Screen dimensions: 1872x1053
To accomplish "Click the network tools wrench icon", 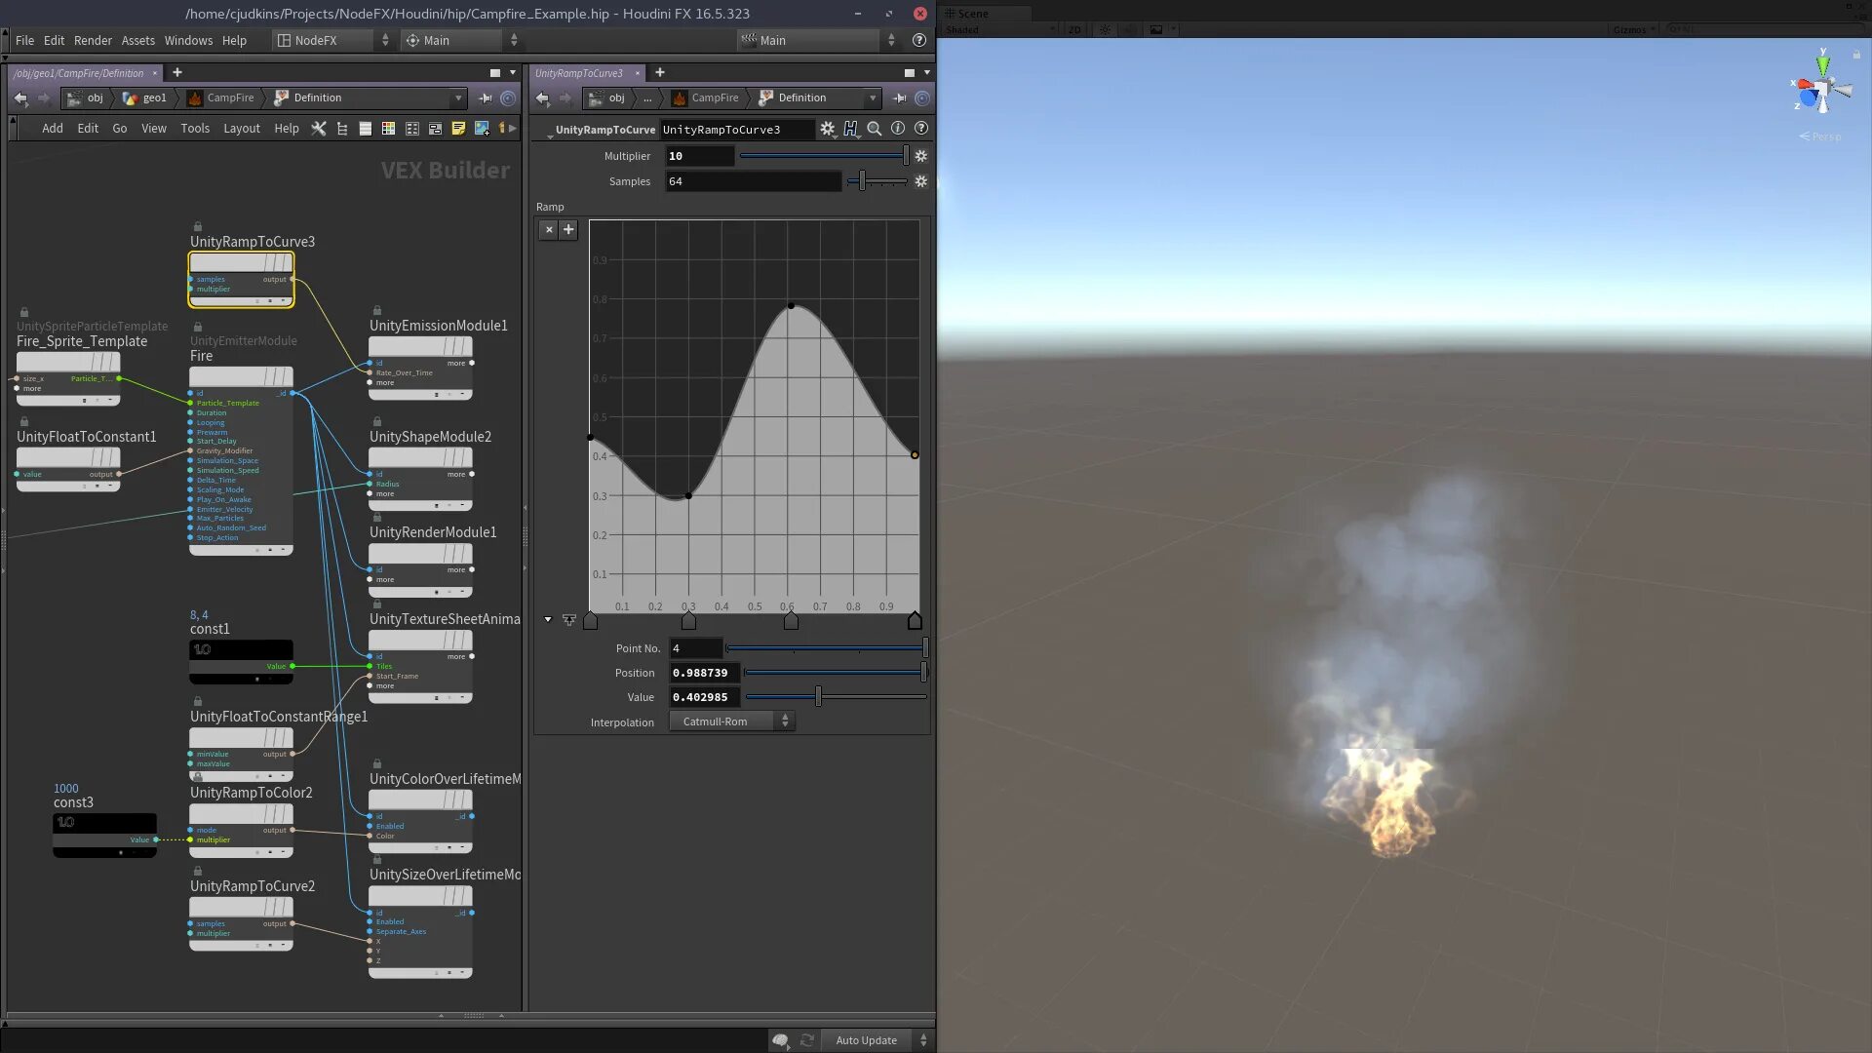I will click(x=319, y=129).
